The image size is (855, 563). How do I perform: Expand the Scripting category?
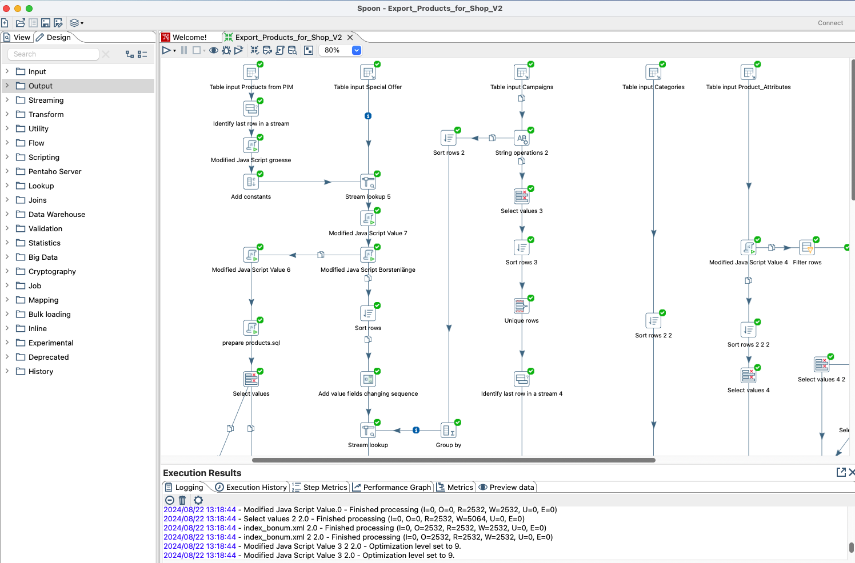(7, 157)
